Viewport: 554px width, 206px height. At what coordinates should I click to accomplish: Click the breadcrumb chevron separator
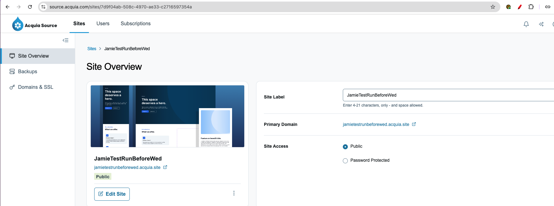[x=100, y=49]
